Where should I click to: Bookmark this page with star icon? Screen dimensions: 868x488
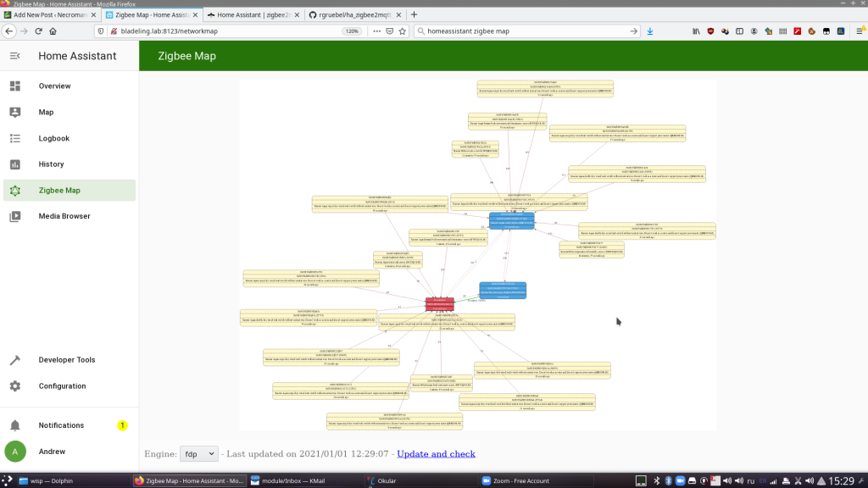(x=403, y=31)
